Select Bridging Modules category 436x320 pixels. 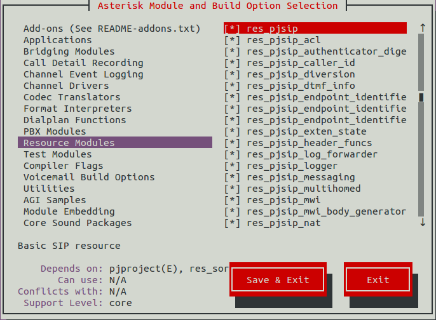pyautogui.click(x=69, y=51)
